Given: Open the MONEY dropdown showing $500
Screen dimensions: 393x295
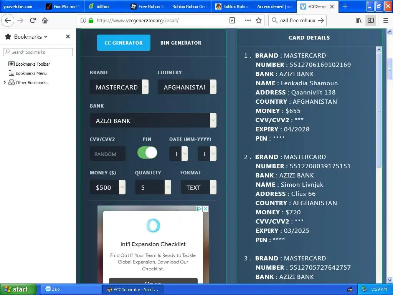Looking at the screenshot, I should (x=107, y=187).
